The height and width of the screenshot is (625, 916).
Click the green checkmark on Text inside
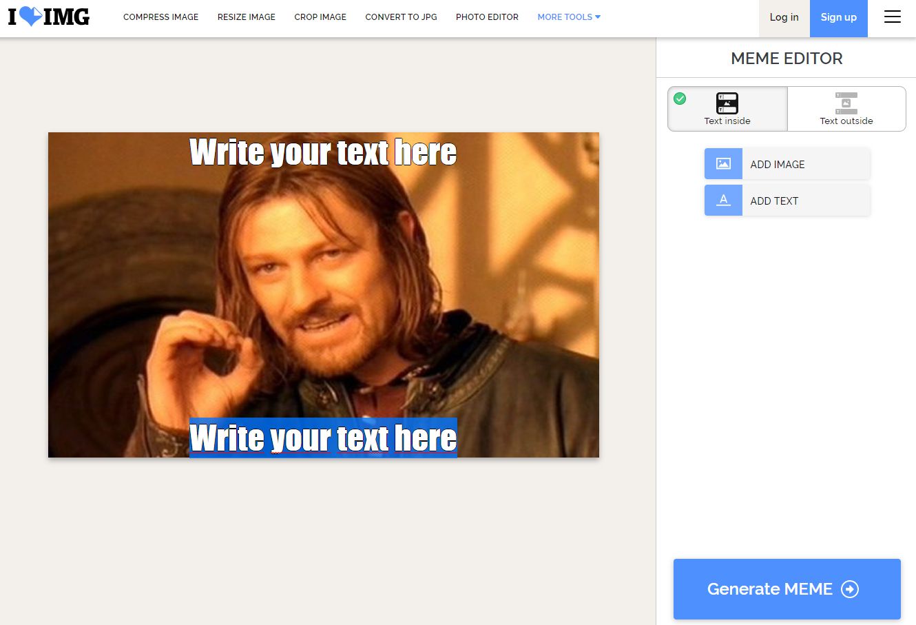(x=680, y=99)
